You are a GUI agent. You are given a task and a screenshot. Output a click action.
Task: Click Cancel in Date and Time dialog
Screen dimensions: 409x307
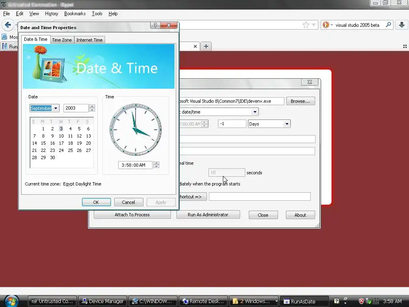pyautogui.click(x=129, y=202)
